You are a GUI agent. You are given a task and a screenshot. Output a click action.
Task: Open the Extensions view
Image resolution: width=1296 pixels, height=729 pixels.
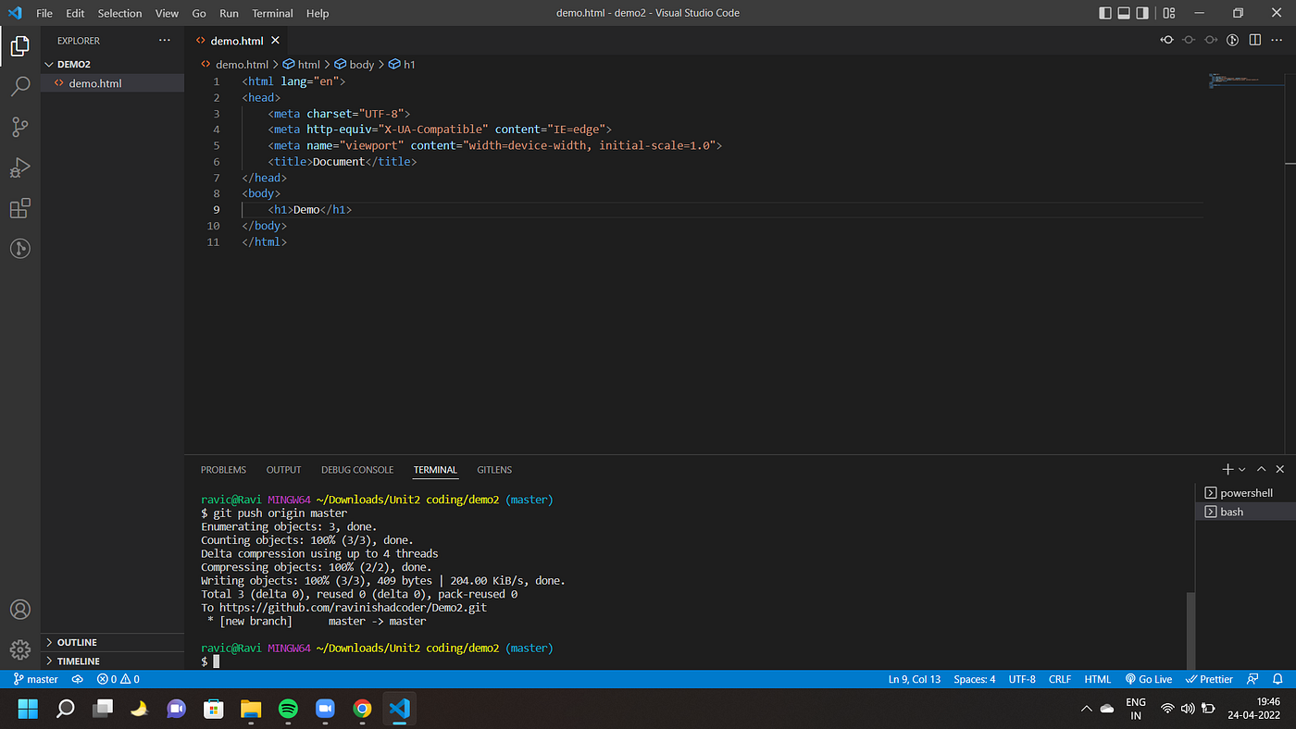click(19, 208)
